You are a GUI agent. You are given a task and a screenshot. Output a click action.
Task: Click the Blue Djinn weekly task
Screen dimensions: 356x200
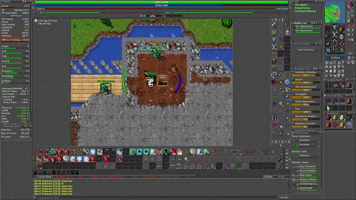pos(305,175)
